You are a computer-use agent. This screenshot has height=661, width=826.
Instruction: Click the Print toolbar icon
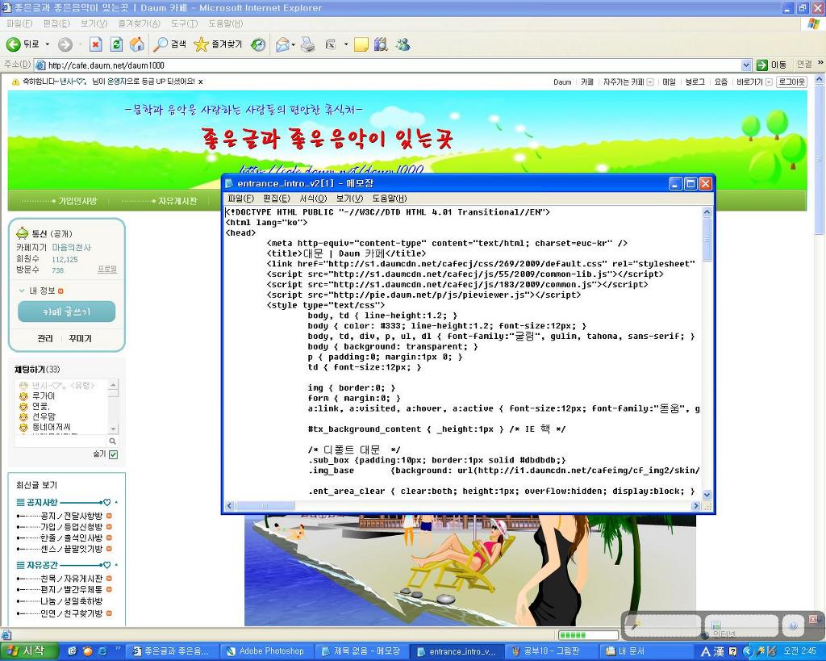[307, 44]
